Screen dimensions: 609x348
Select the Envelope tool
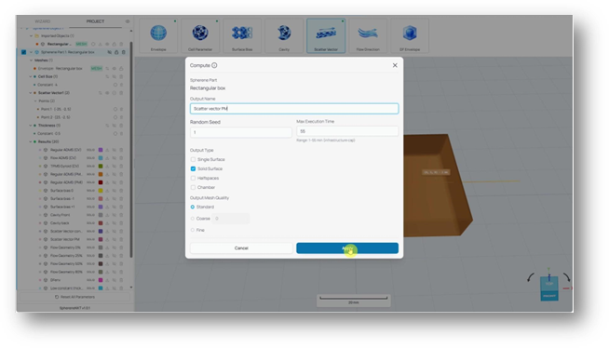click(158, 35)
